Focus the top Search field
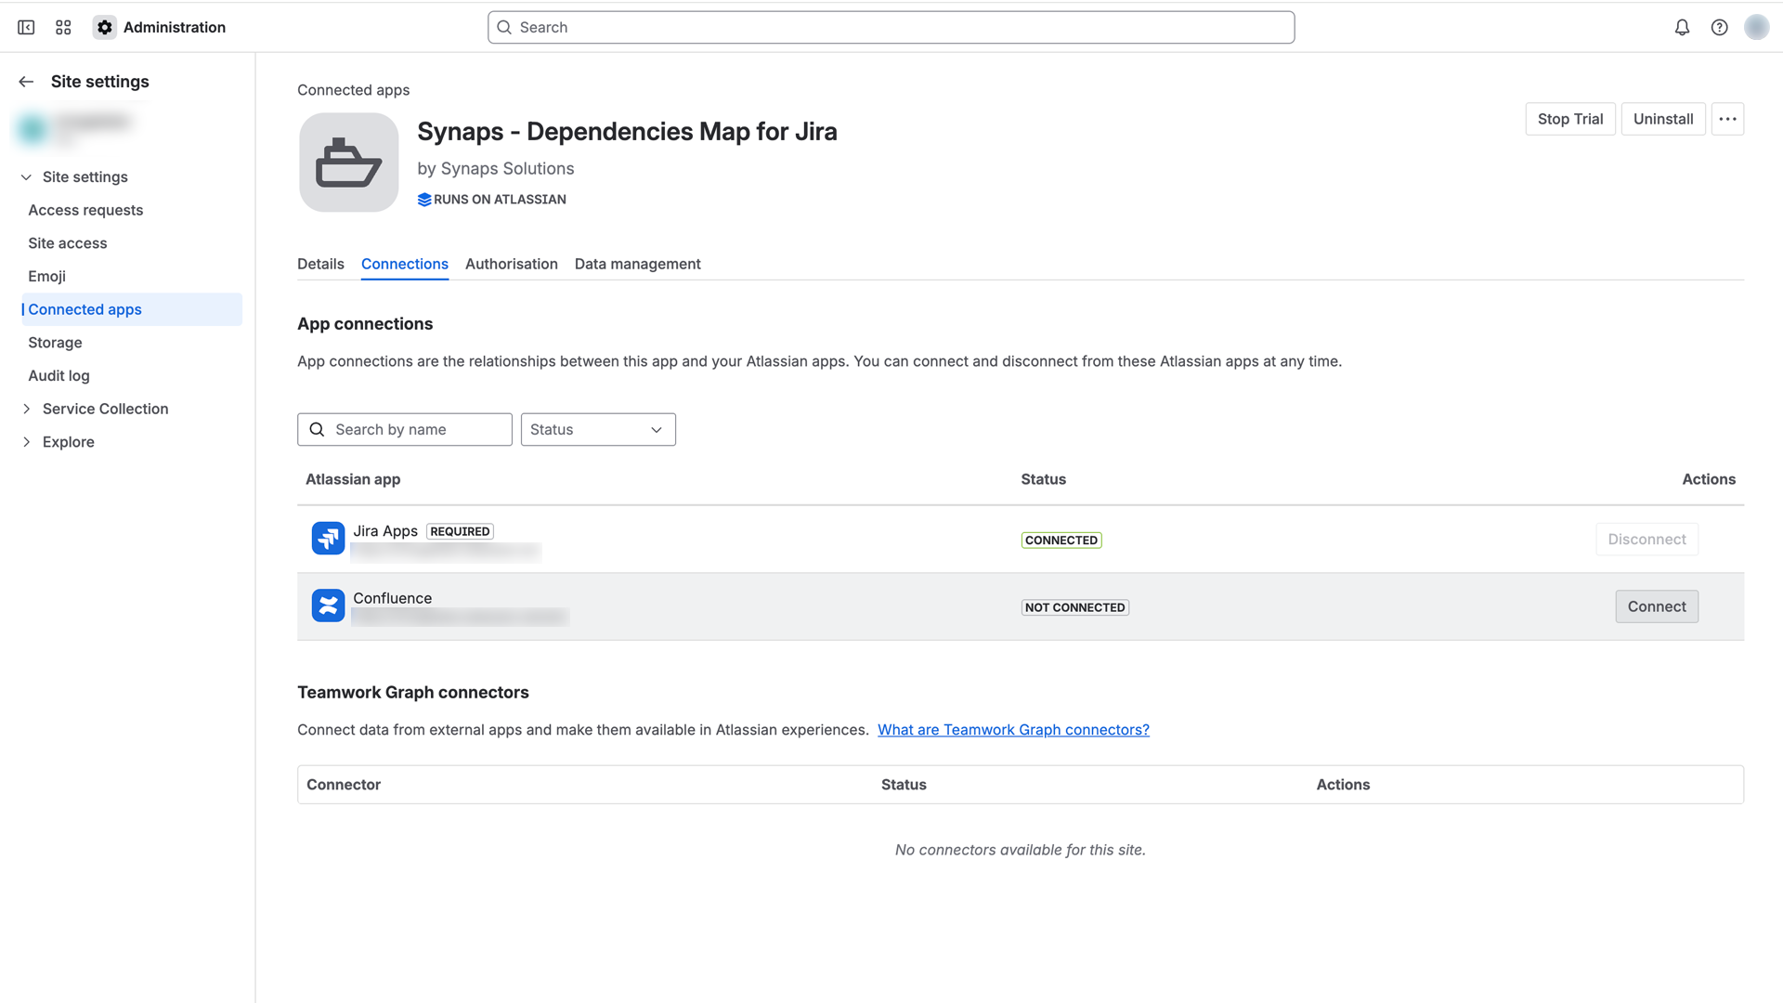1783x1003 pixels. coord(891,27)
